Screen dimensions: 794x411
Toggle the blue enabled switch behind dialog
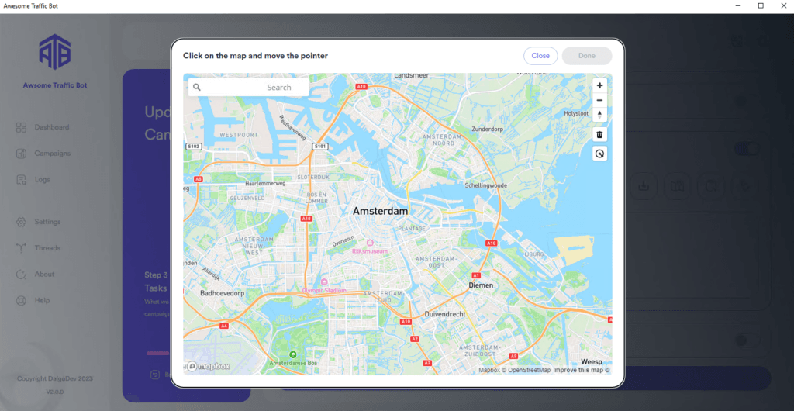click(x=747, y=149)
